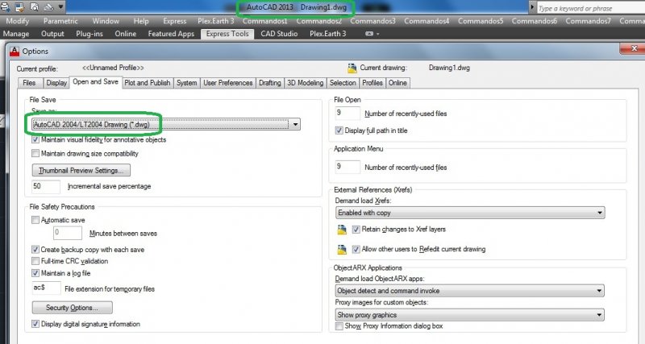
Task: Select the CAD Studio ribbon tab
Action: pyautogui.click(x=279, y=34)
